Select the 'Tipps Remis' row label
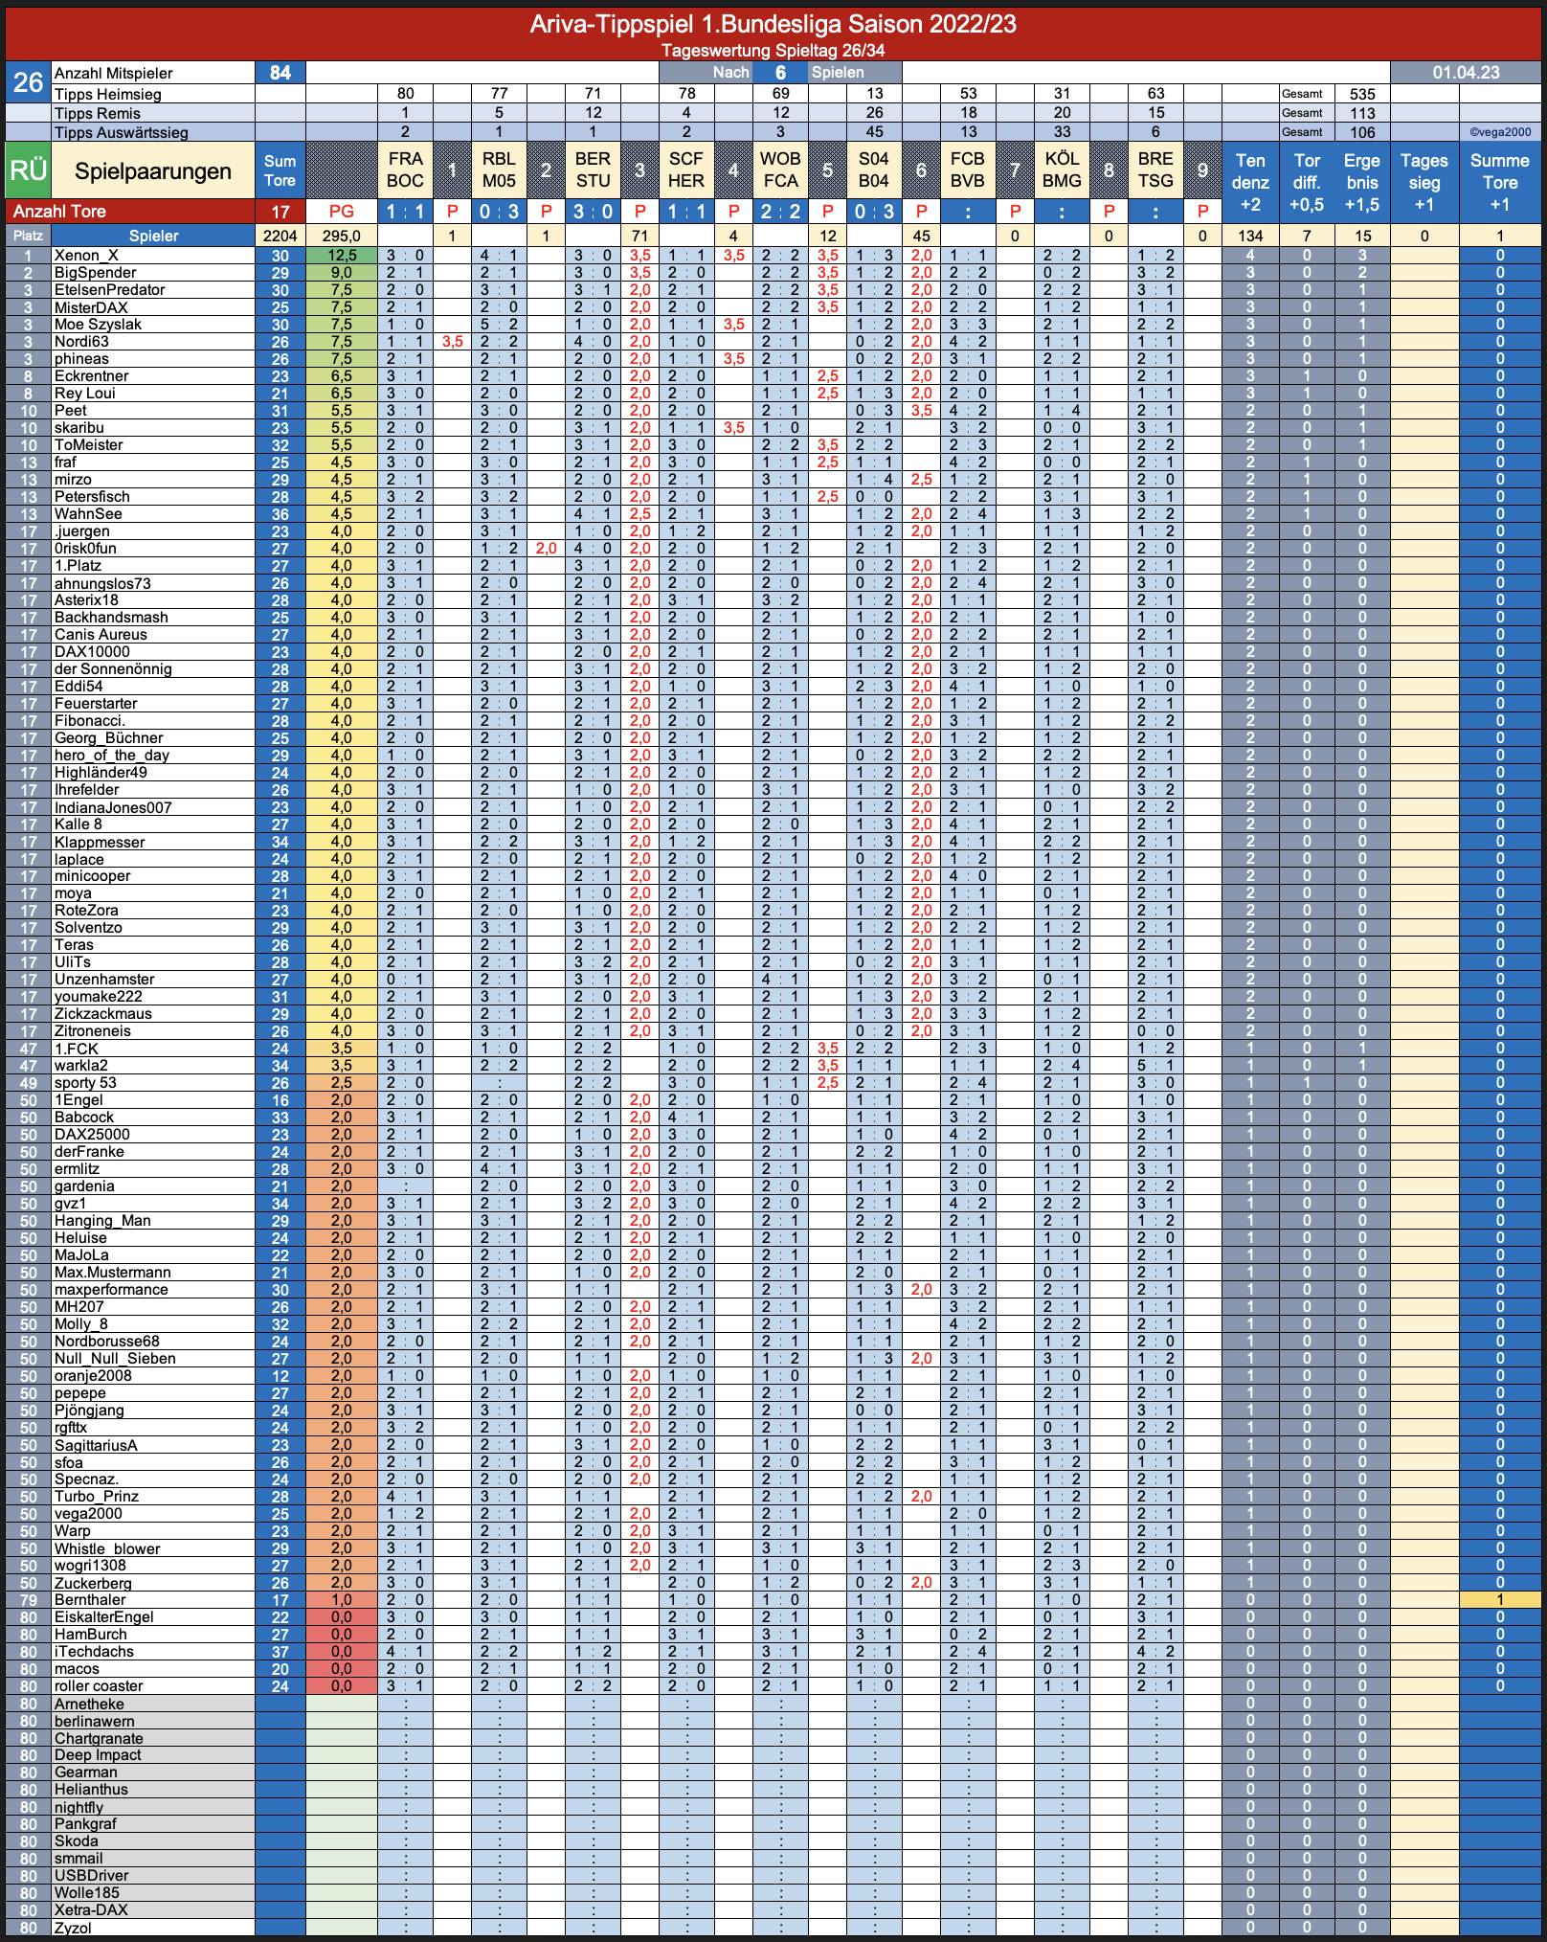The image size is (1547, 1942). pos(98,113)
